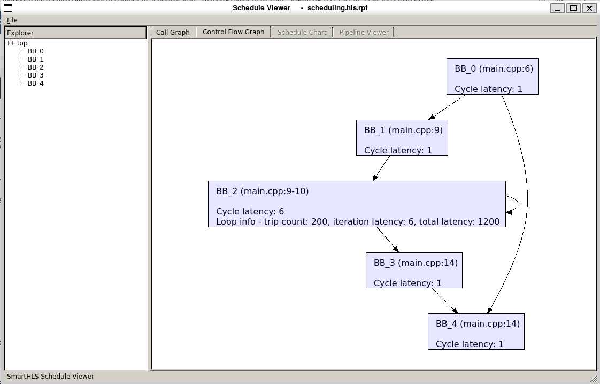The image size is (600, 384).
Task: Select BB_0 in the Explorer tree
Action: [x=35, y=51]
